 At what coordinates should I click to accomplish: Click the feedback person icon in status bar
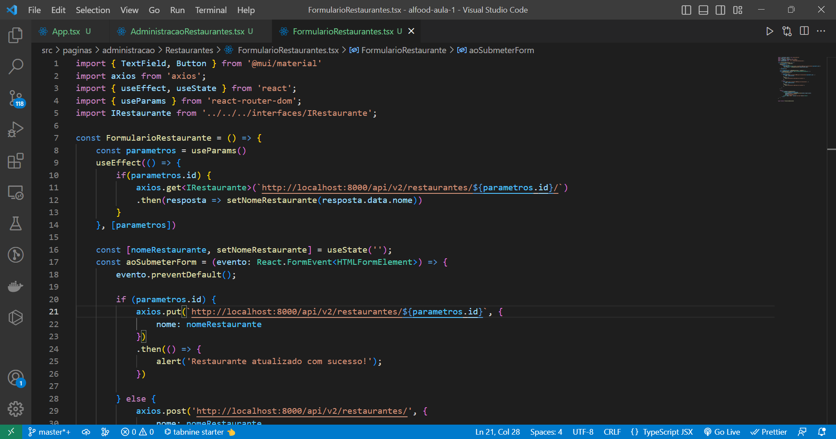[802, 432]
